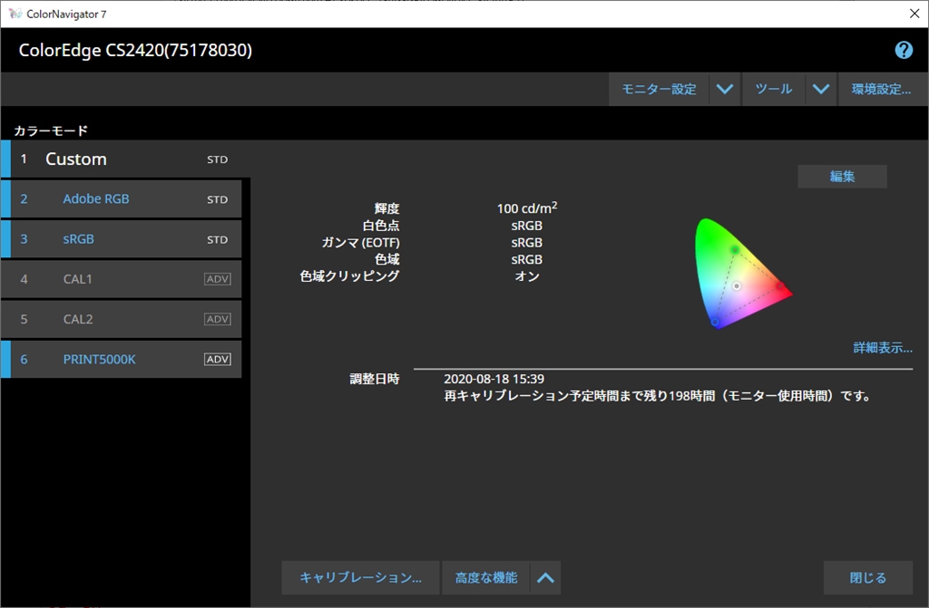Click the ColorNavigator 7 app icon in title bar
The image size is (929, 608).
pyautogui.click(x=15, y=14)
